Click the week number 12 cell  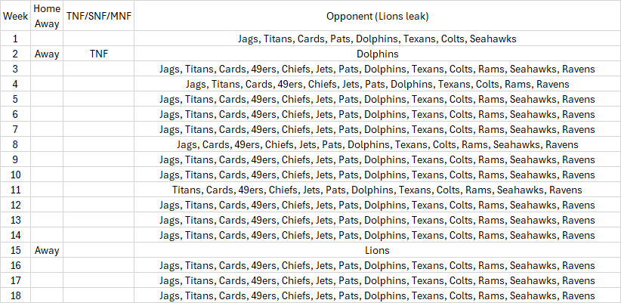15,206
